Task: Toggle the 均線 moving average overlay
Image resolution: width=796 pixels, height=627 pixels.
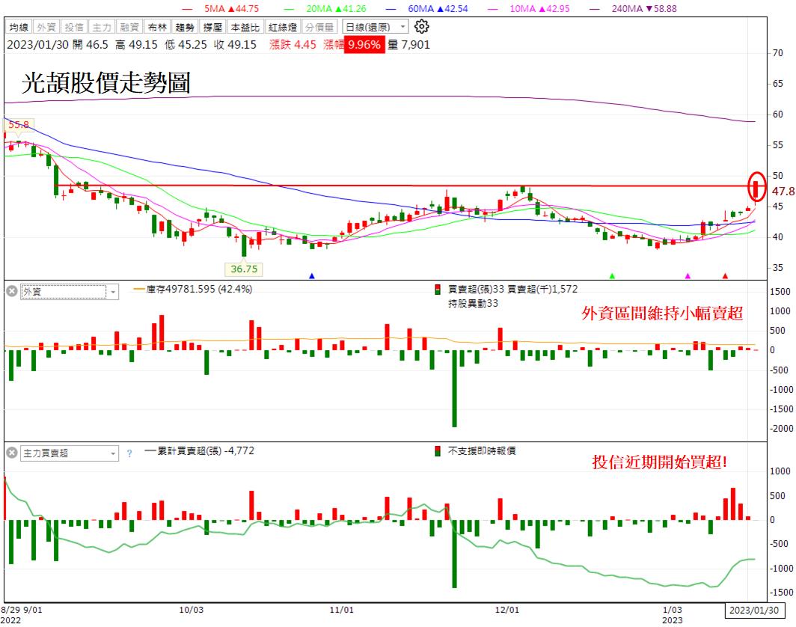Action: pyautogui.click(x=19, y=27)
